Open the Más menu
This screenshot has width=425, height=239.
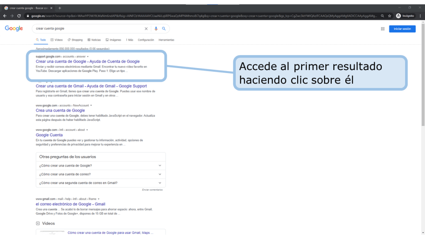coord(129,40)
